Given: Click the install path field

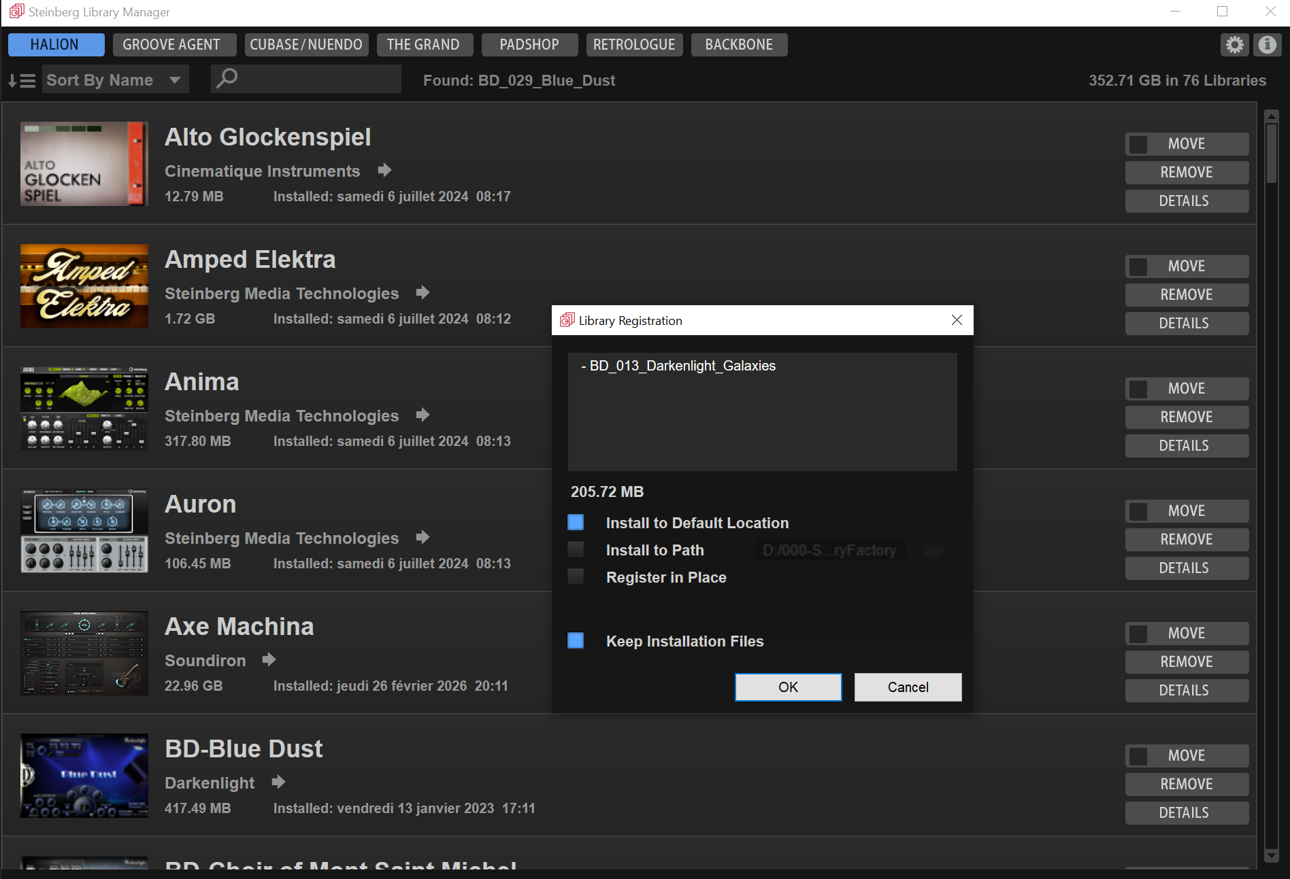Looking at the screenshot, I should [830, 550].
